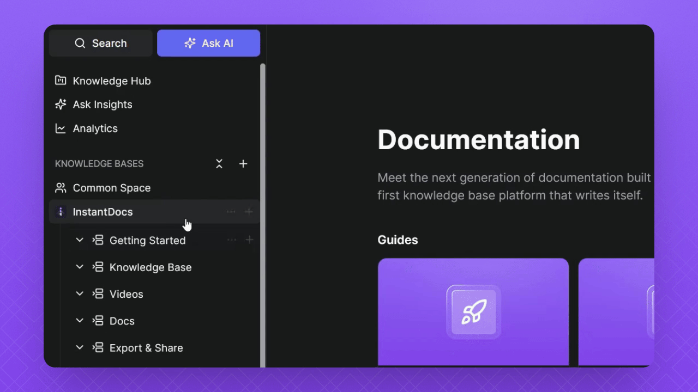Open Common Space

112,188
